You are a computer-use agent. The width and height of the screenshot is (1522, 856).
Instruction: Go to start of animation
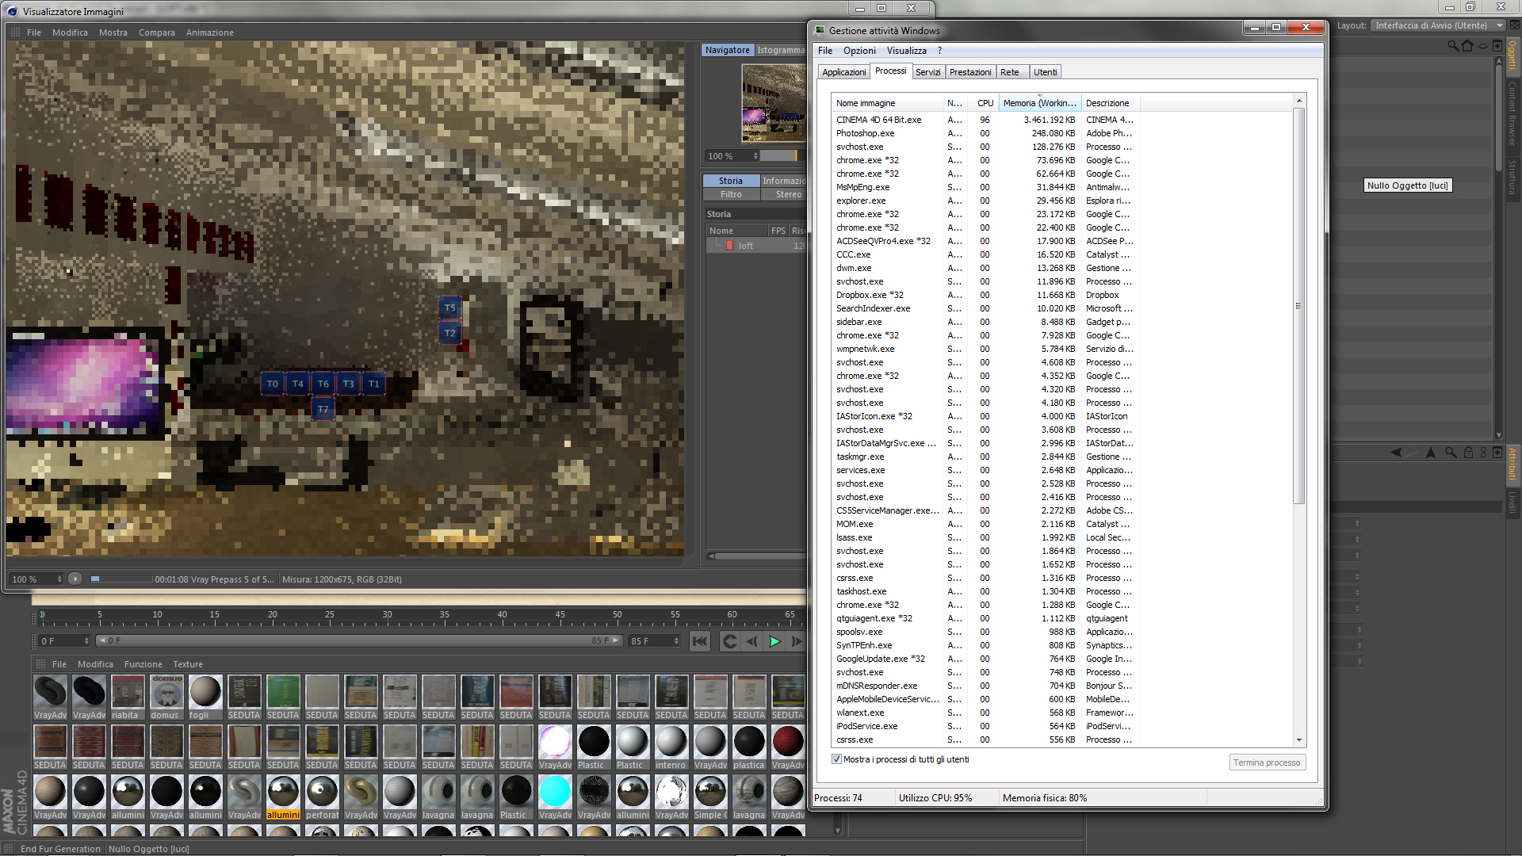coord(699,641)
